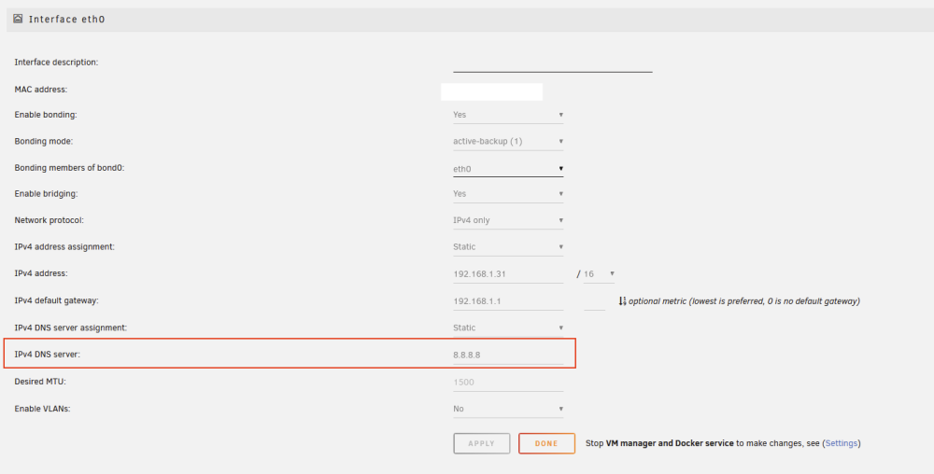Click the DONE button
Image resolution: width=934 pixels, height=474 pixels.
pos(546,443)
